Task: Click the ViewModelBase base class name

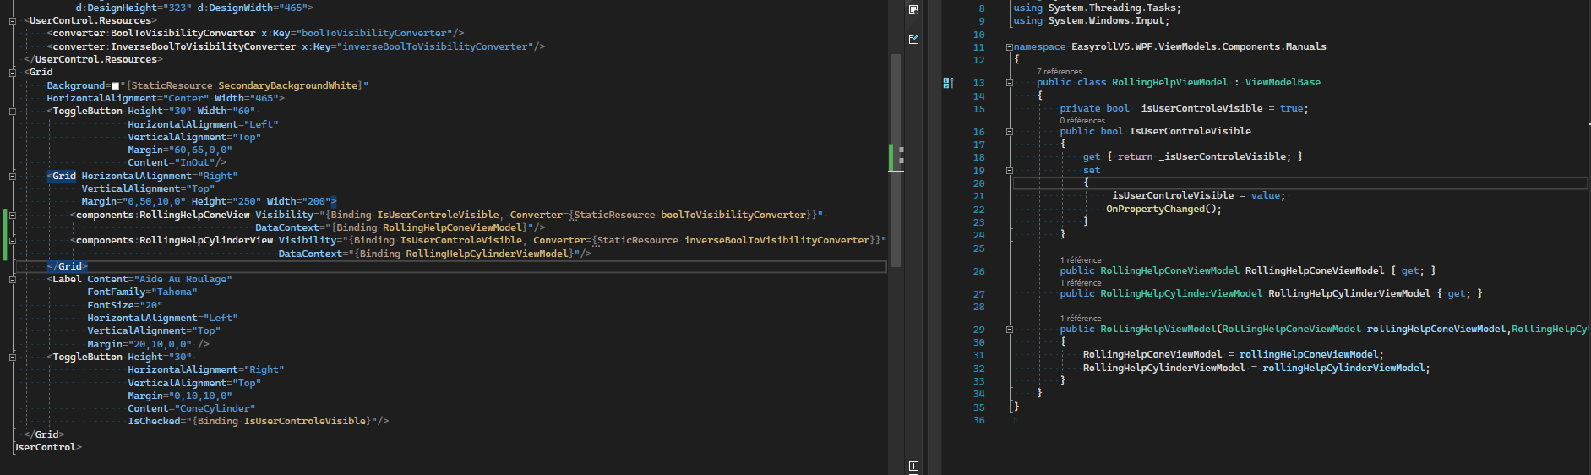Action: [1283, 82]
